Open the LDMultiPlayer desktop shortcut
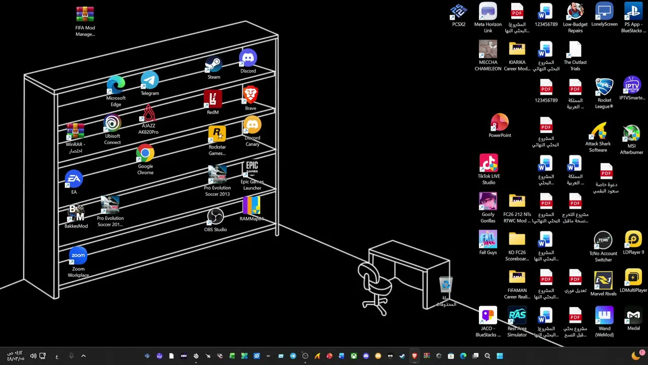The width and height of the screenshot is (648, 365). [633, 281]
